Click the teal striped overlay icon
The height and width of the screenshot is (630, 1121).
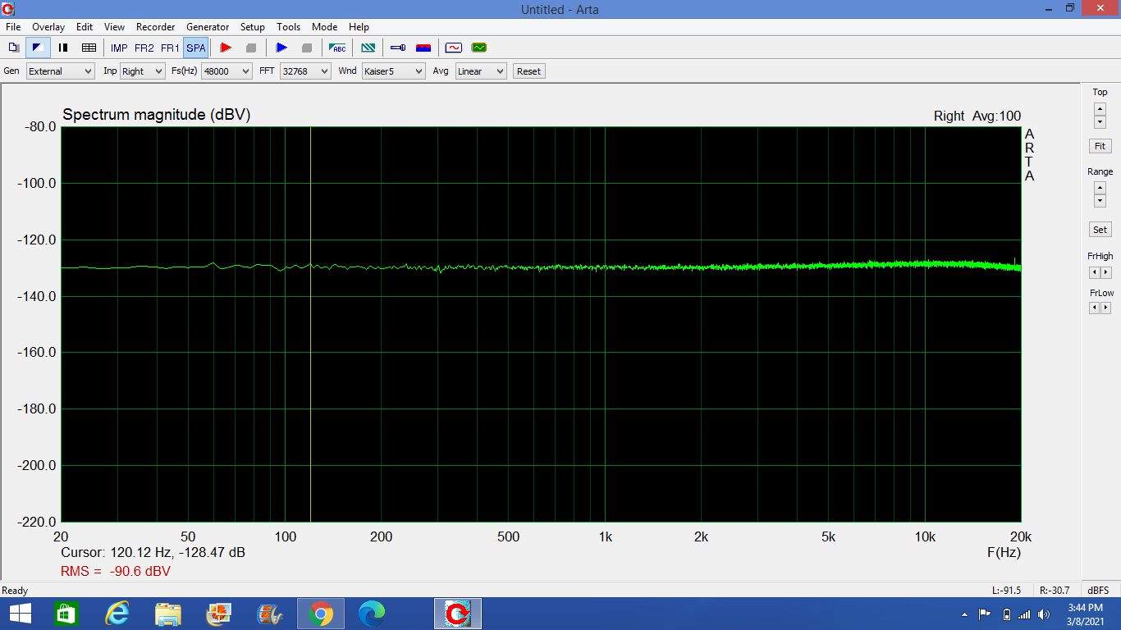[368, 48]
